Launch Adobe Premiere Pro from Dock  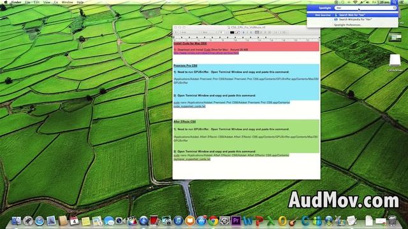(x=236, y=221)
